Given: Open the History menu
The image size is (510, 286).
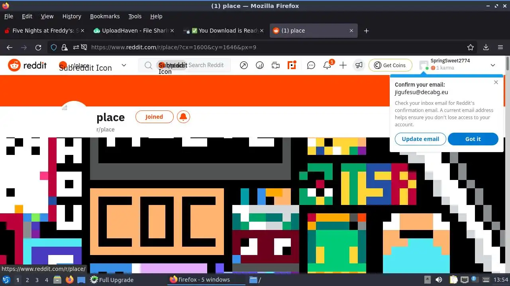Looking at the screenshot, I should (x=72, y=16).
